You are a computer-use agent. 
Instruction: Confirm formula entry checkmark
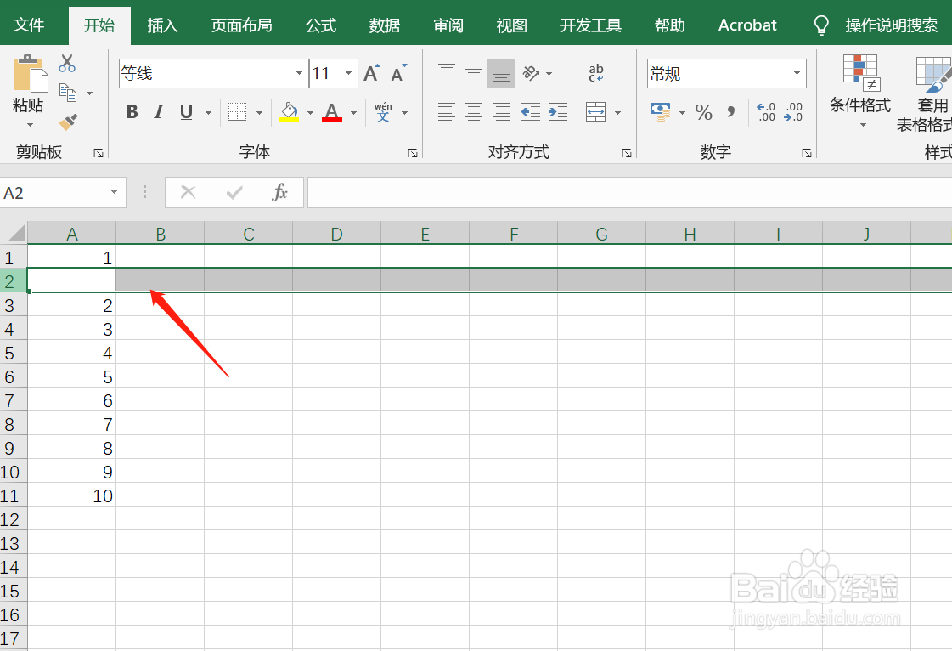(x=234, y=193)
